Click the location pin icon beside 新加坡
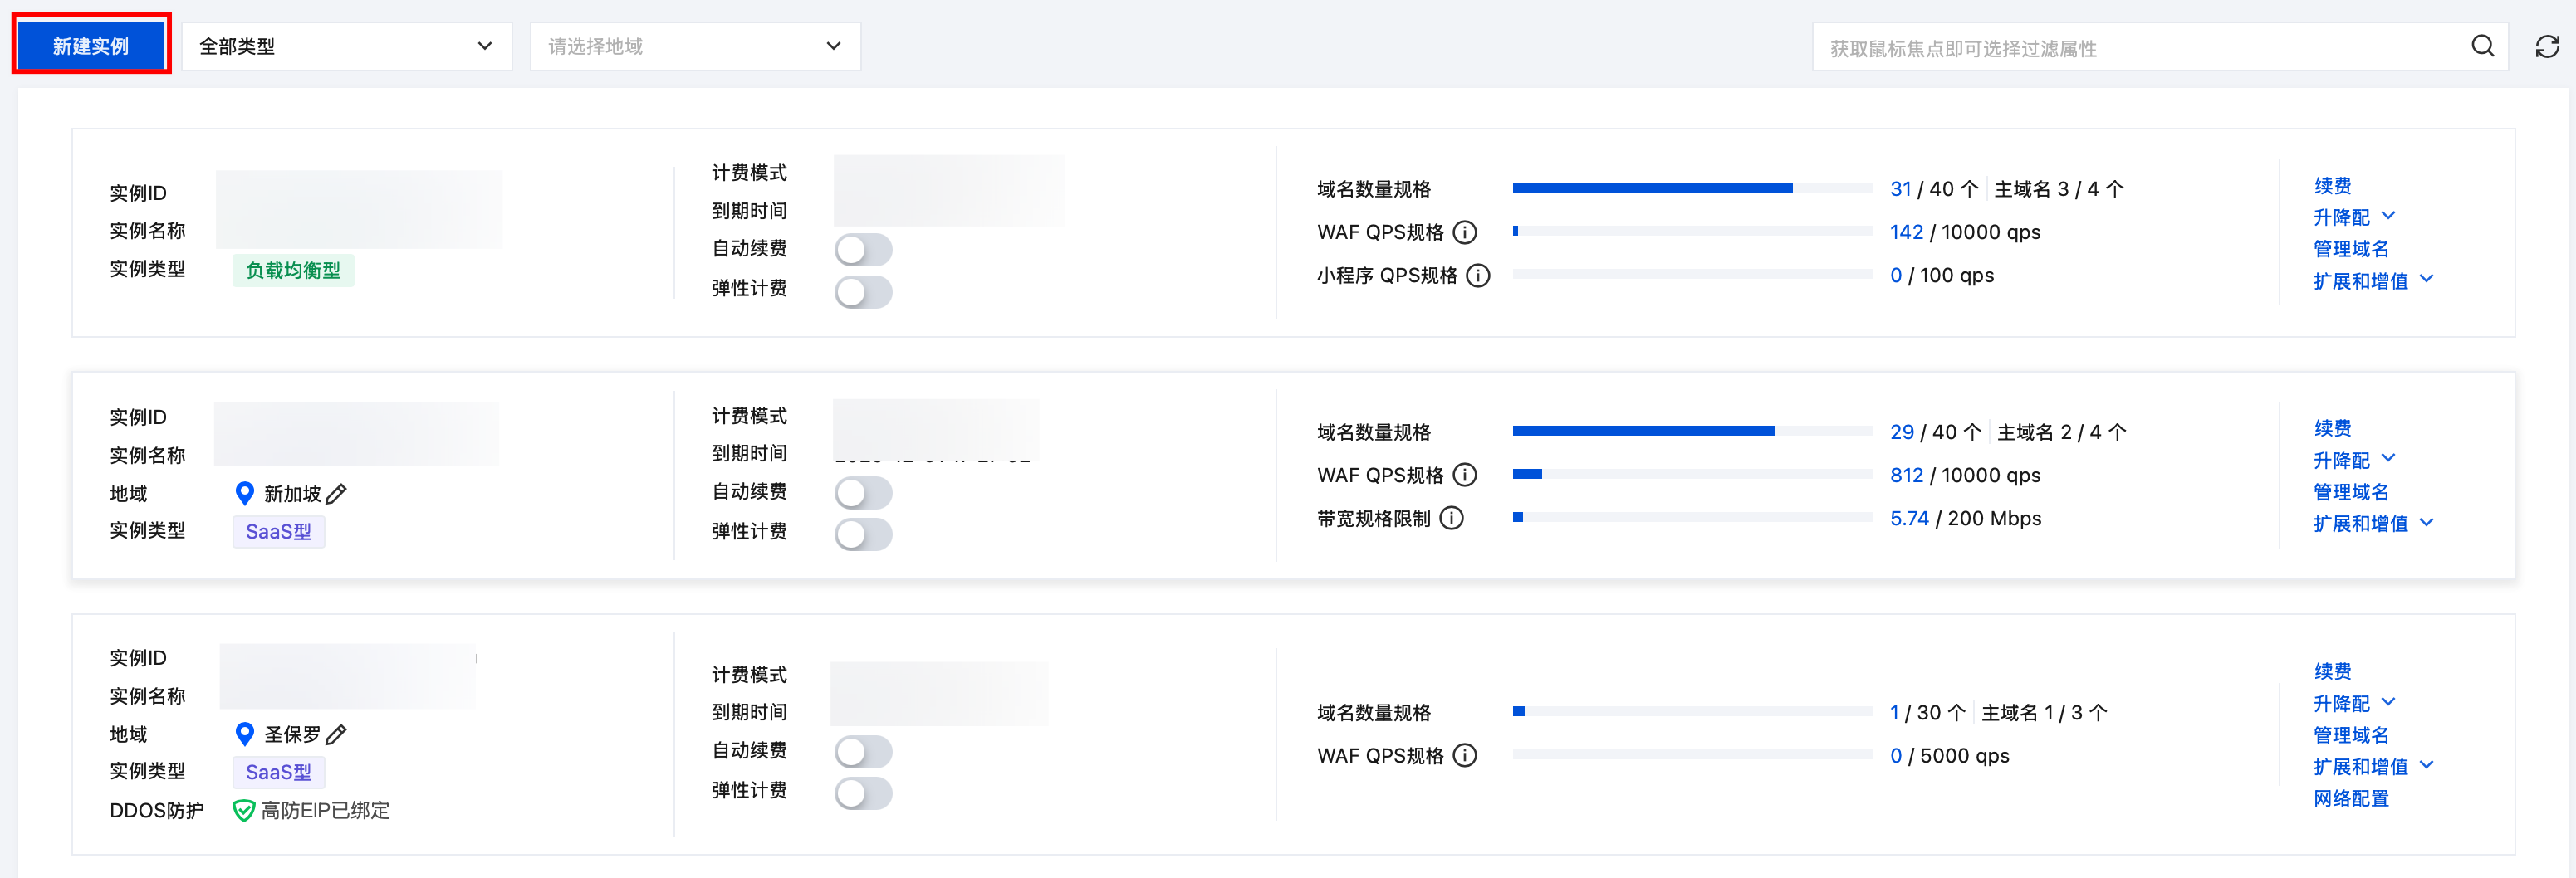Viewport: 2576px width, 878px height. pyautogui.click(x=244, y=494)
